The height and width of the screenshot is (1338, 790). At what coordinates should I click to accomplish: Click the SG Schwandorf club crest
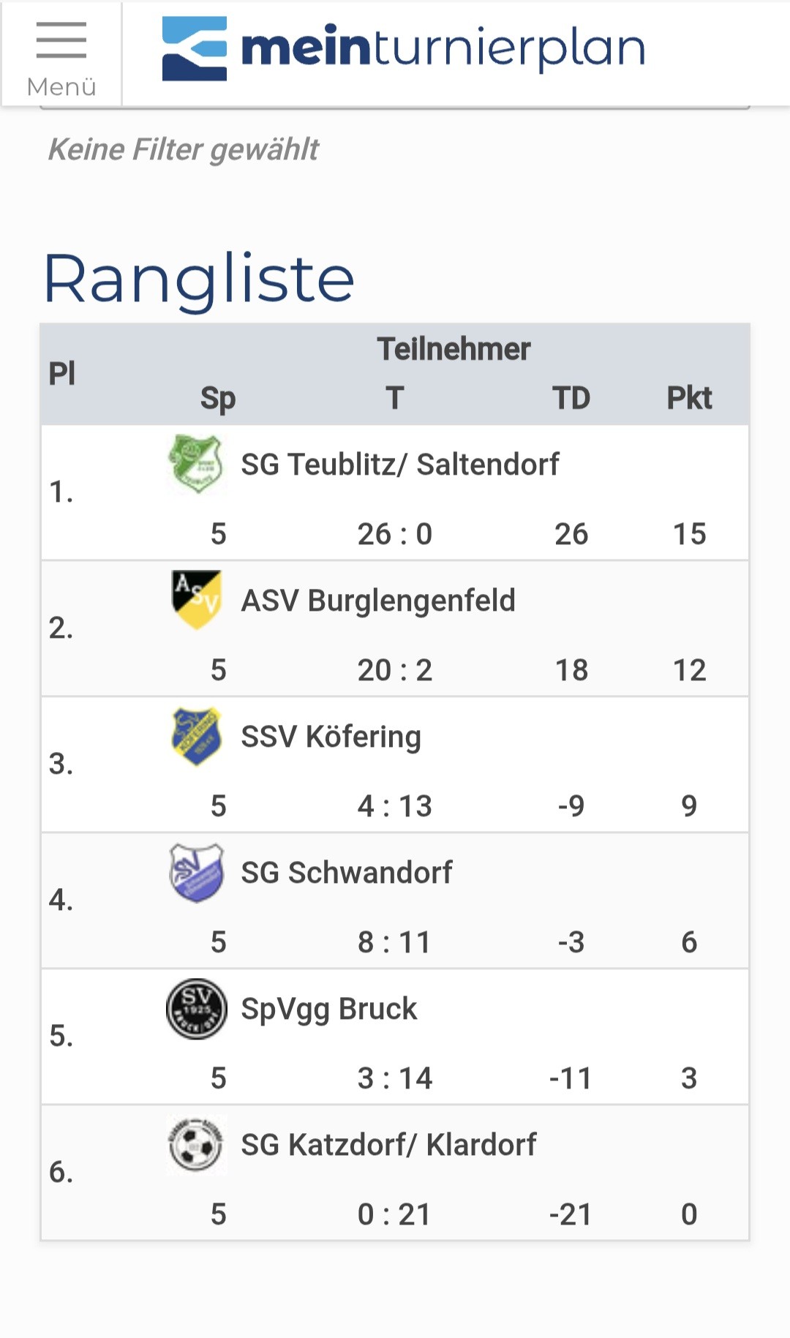click(x=195, y=872)
